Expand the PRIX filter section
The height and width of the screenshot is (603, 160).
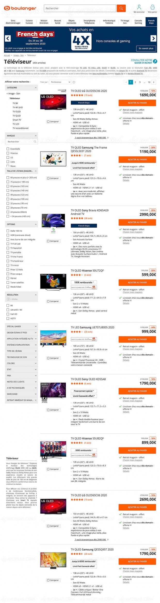[22, 376]
